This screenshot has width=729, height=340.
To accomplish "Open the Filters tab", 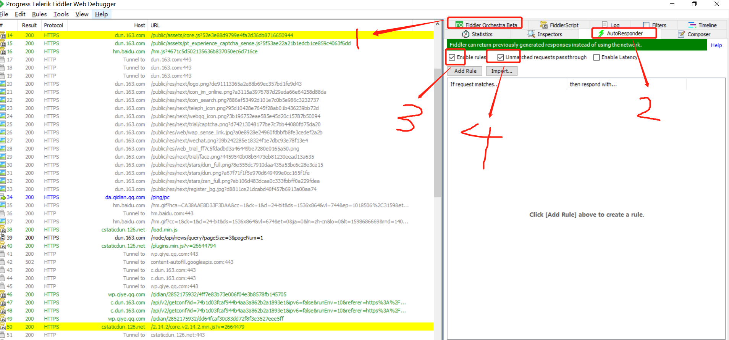I will point(655,25).
